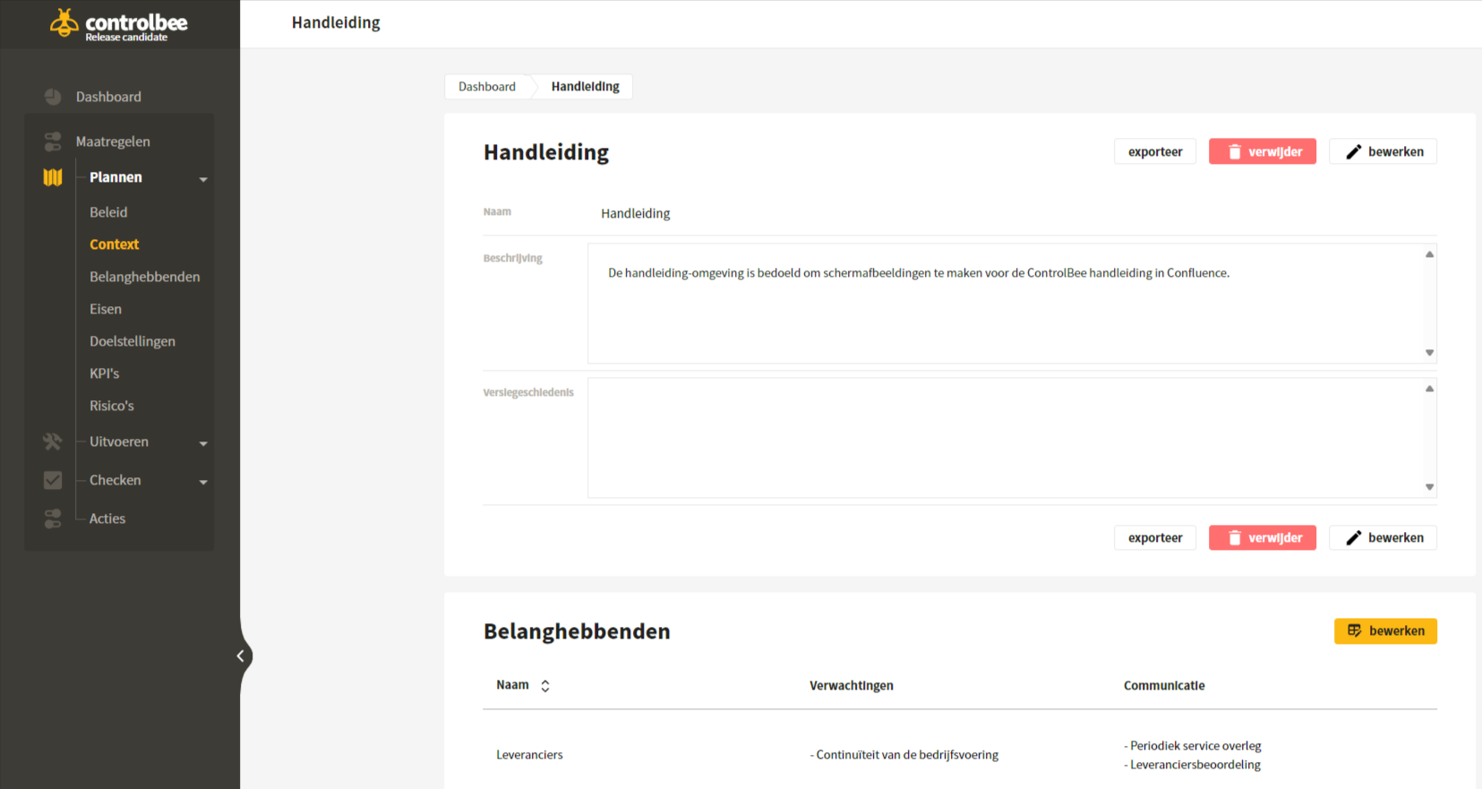1482x789 pixels.
Task: Click the Uitvoeren tools icon
Action: [x=53, y=442]
